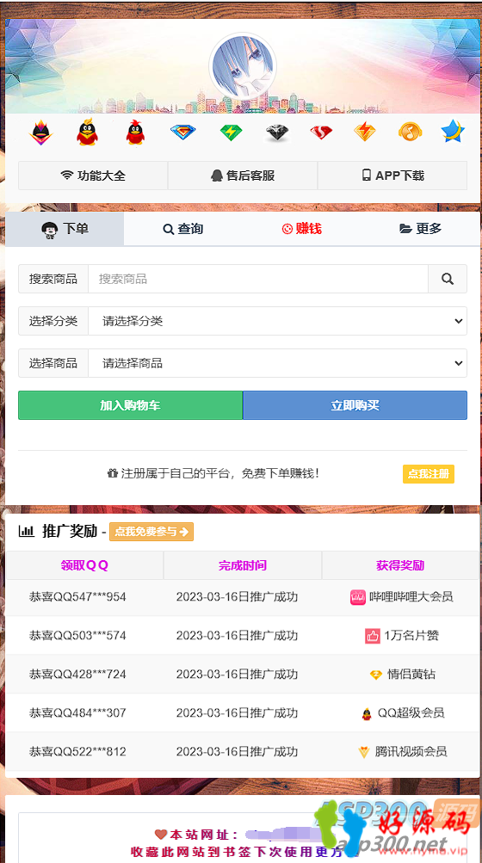Click the QQ超级会员 reward text

(411, 712)
